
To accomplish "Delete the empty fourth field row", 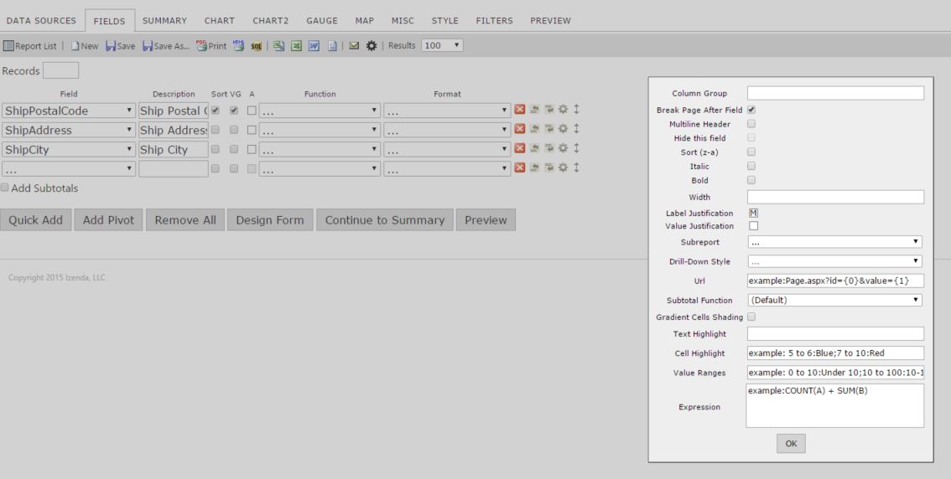I will (x=520, y=167).
